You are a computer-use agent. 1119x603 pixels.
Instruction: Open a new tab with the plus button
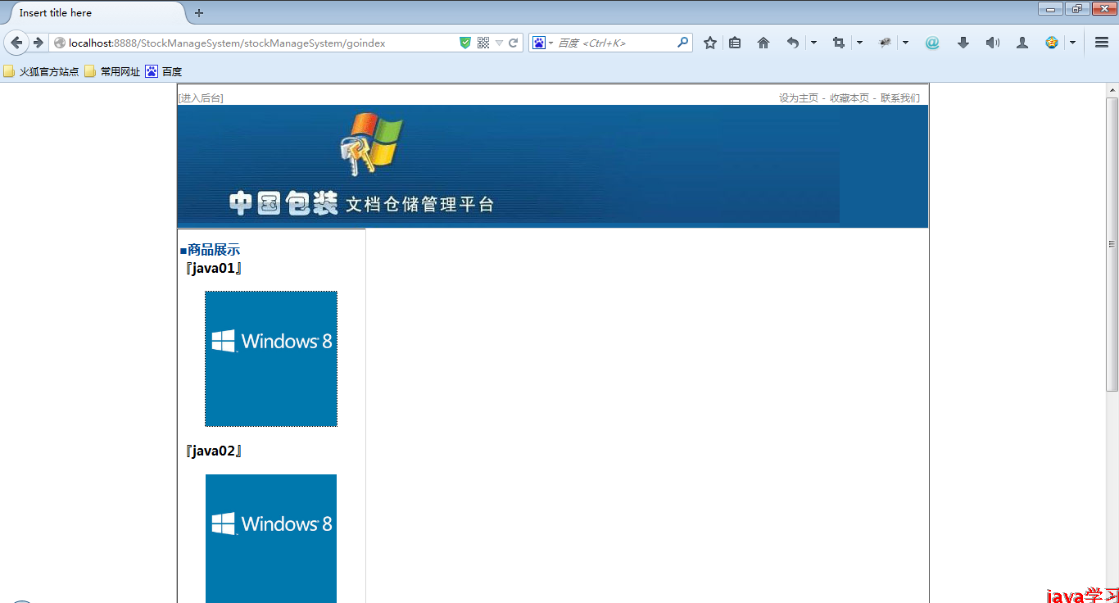coord(199,13)
